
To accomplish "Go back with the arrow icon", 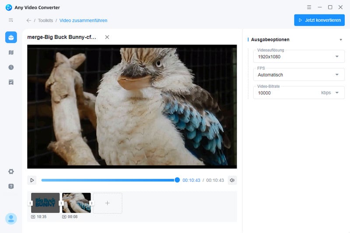I will [x=28, y=21].
